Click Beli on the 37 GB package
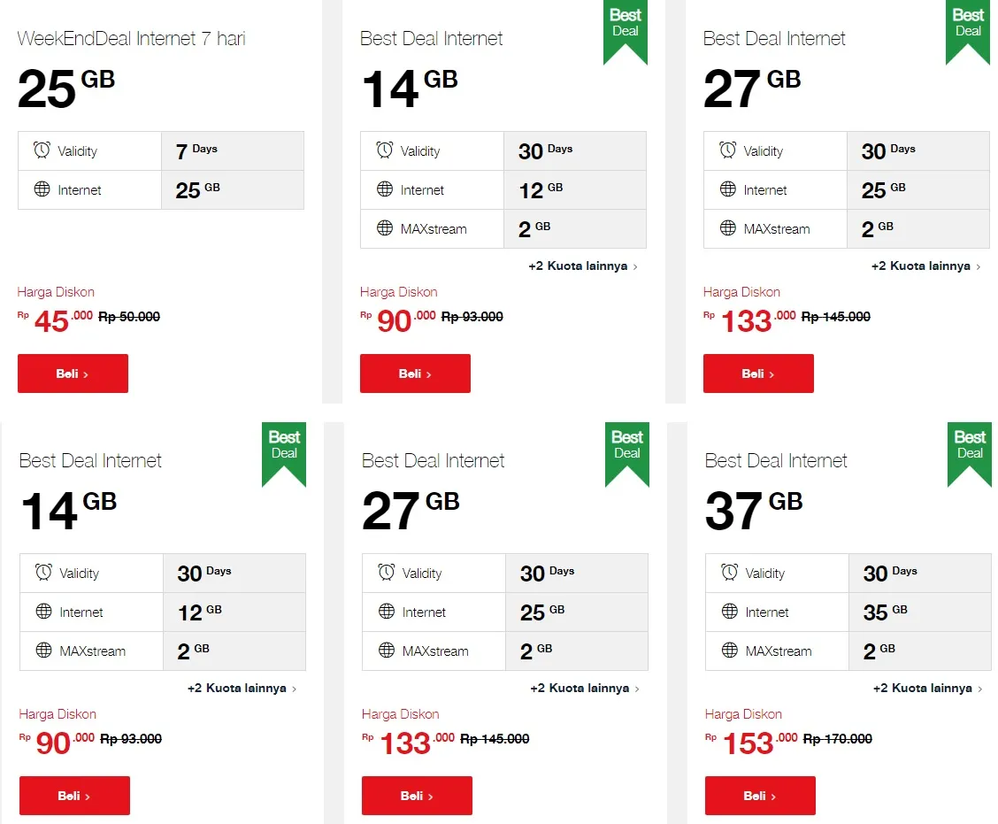This screenshot has height=824, width=998. [x=759, y=796]
